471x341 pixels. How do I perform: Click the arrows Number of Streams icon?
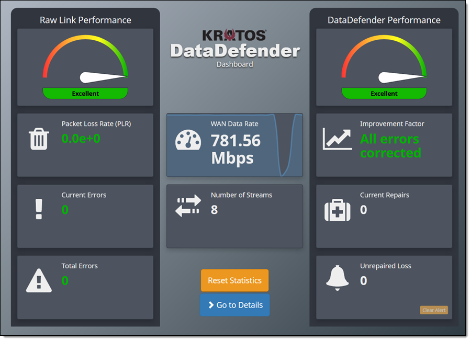pyautogui.click(x=188, y=205)
